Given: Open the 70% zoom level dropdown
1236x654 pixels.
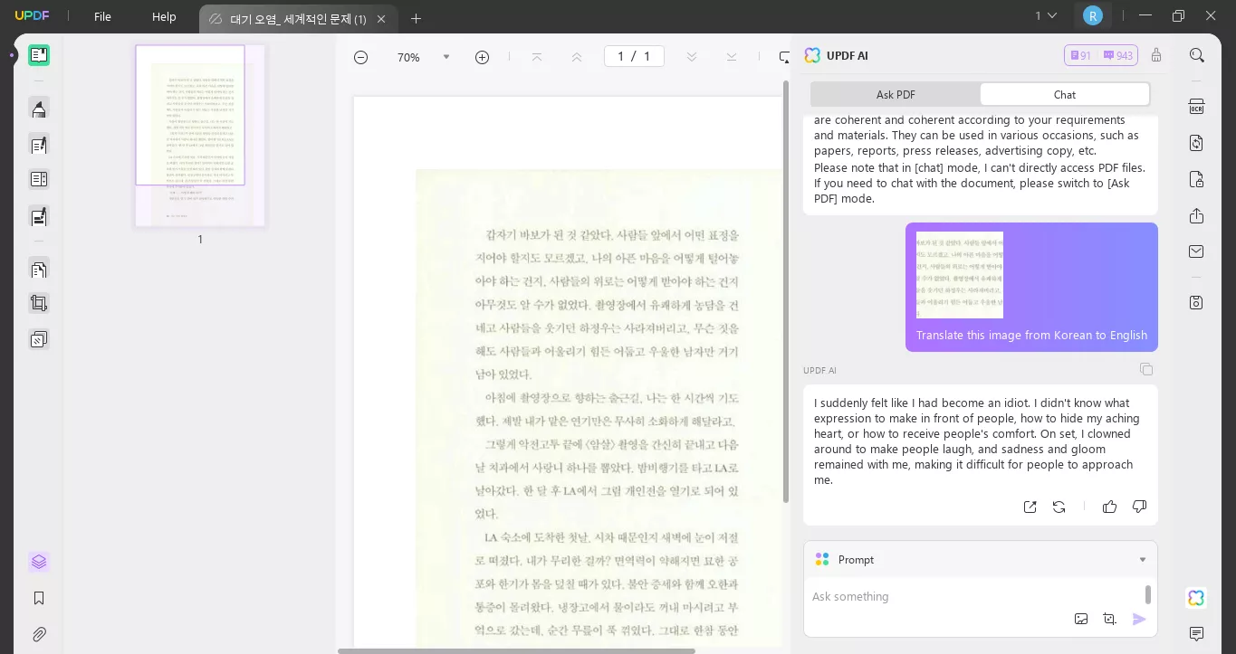Looking at the screenshot, I should pos(446,56).
